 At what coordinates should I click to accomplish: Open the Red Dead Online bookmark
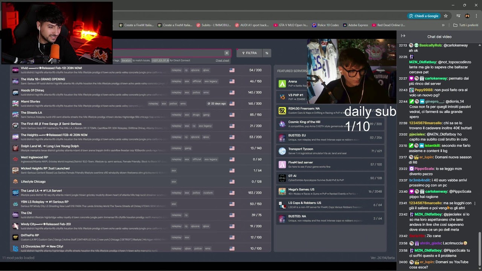[x=389, y=25]
